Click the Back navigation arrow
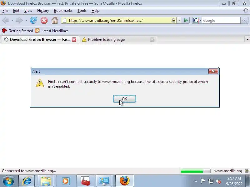This screenshot has width=250, height=187. [x=6, y=20]
